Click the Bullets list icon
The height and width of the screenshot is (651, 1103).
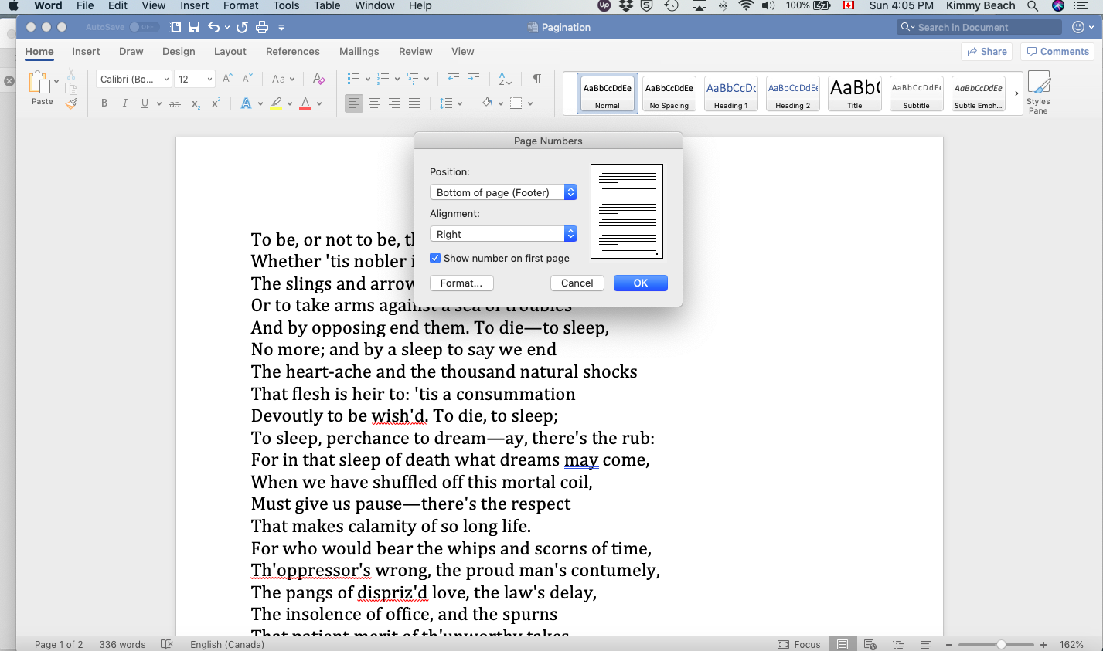[353, 79]
